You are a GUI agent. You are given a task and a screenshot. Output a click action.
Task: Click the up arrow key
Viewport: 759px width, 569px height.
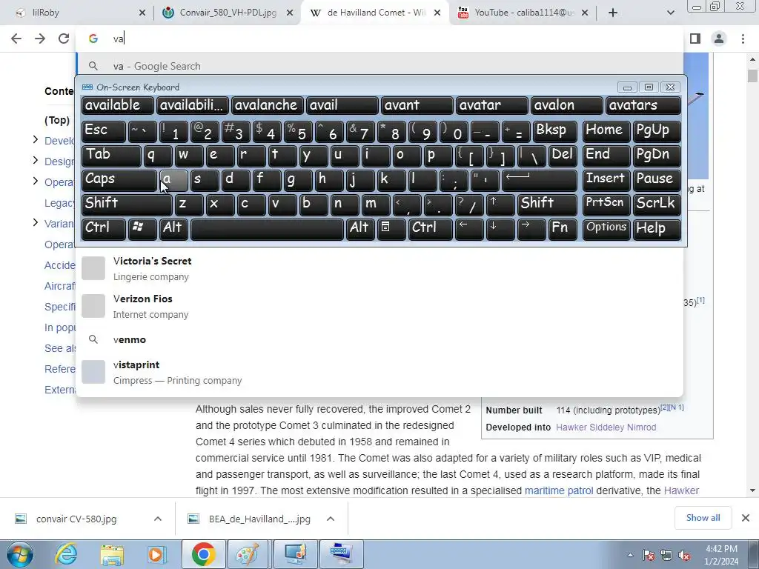pyautogui.click(x=500, y=204)
